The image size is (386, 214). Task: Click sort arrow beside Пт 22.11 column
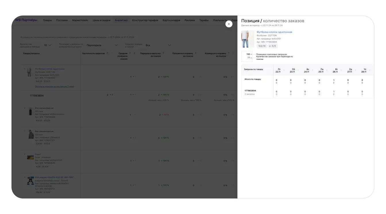click(284, 70)
